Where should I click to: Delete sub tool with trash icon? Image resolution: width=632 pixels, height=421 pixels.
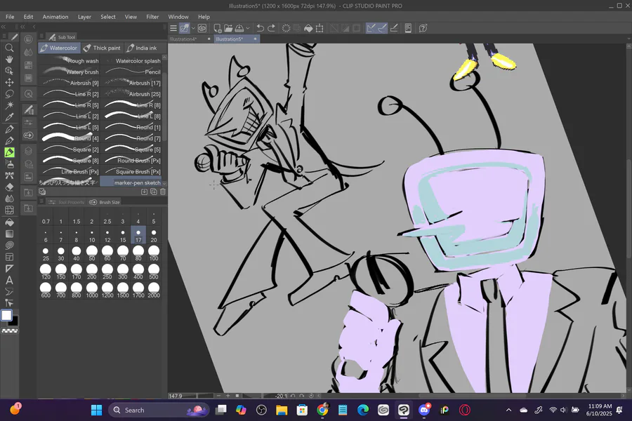coord(163,192)
